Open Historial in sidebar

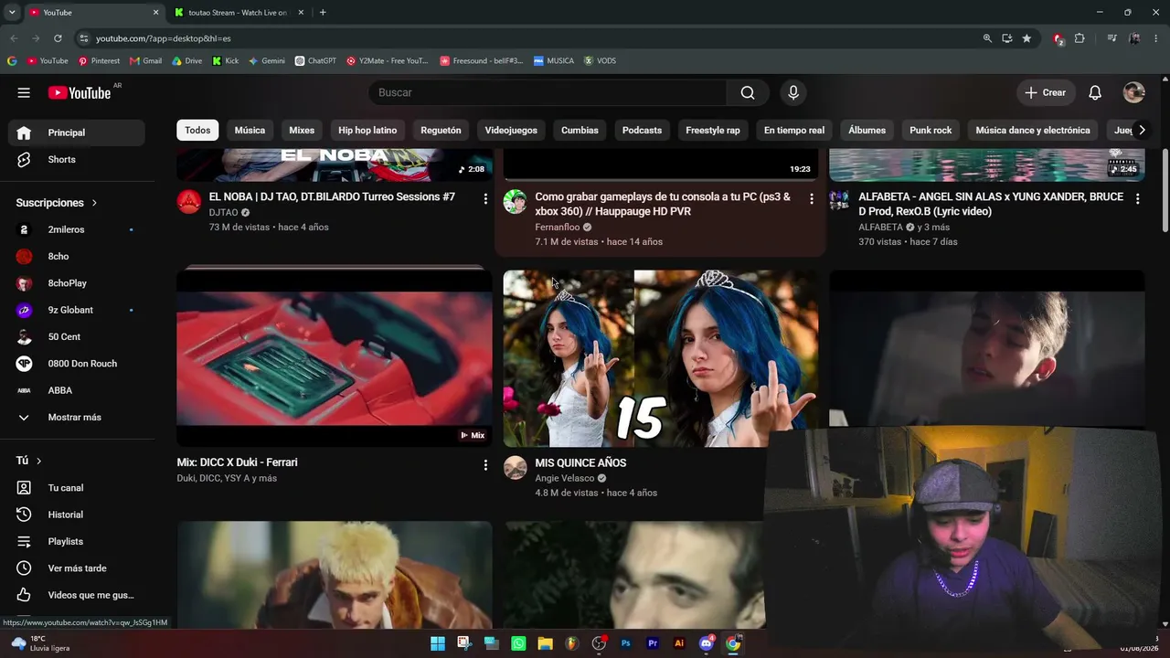point(77,515)
